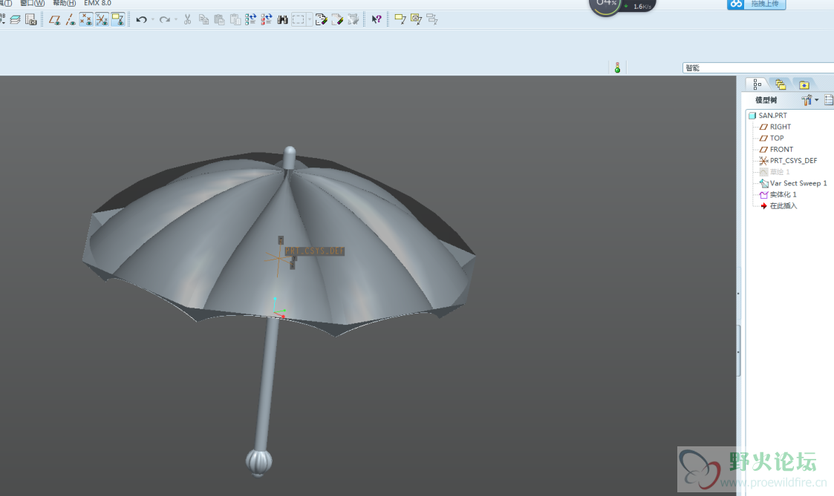Click the Copy icon
This screenshot has height=496, width=834.
[203, 20]
